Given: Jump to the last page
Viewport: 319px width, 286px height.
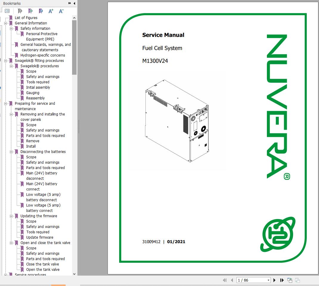Looking at the screenshot, I should pyautogui.click(x=282, y=280).
